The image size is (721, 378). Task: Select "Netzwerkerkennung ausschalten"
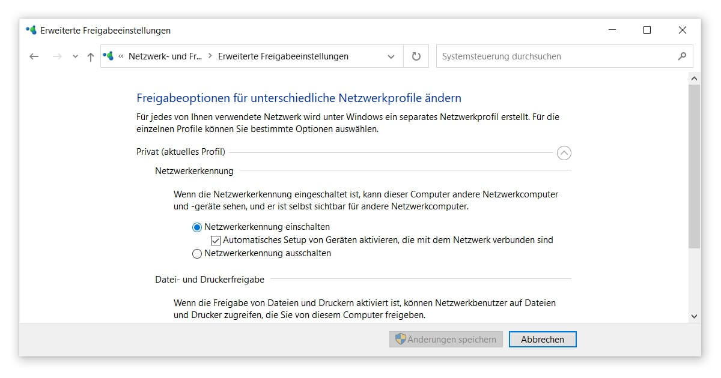(197, 253)
